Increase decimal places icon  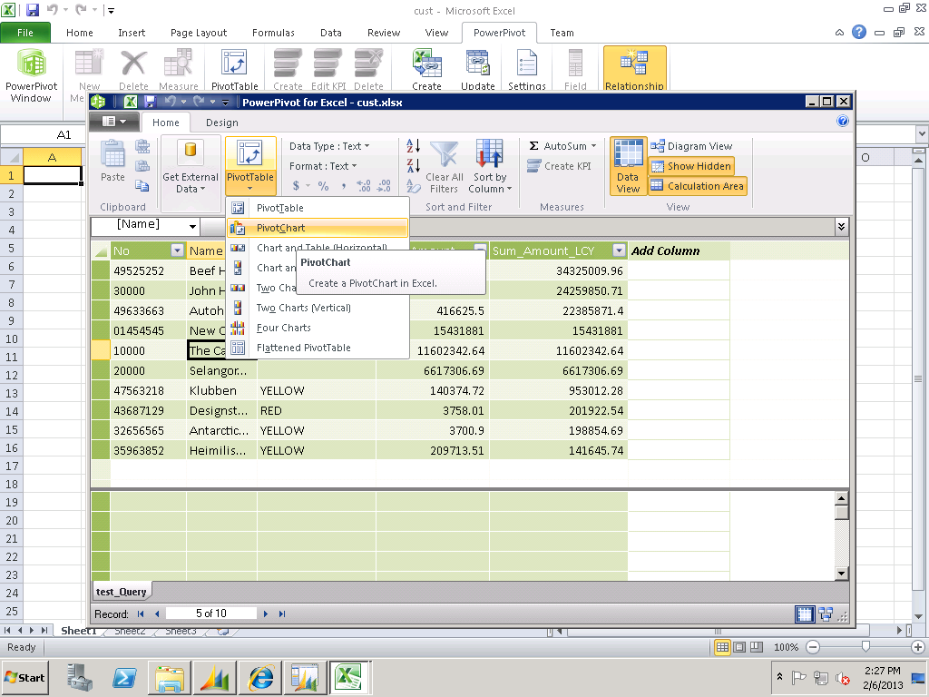point(363,186)
